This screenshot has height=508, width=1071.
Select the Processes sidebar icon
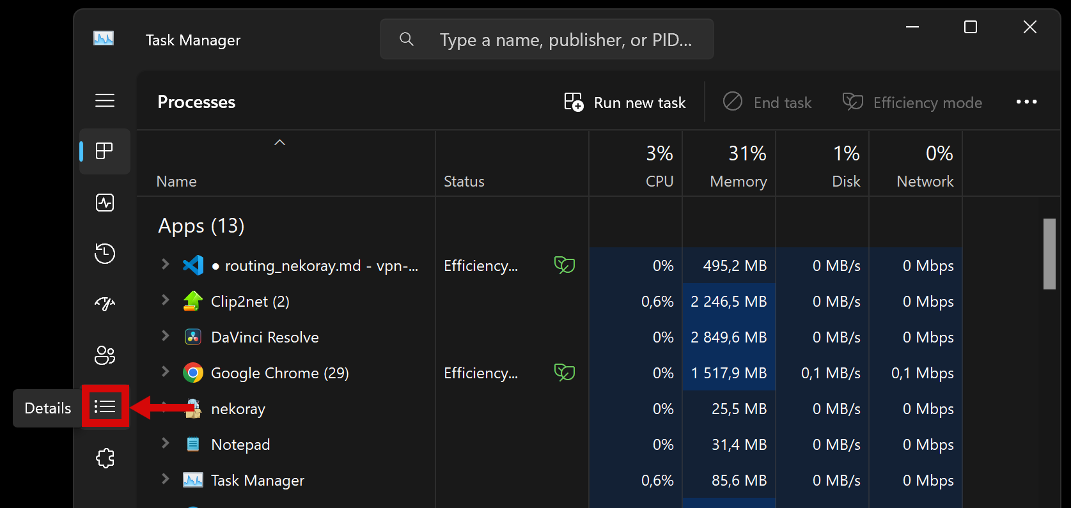105,151
